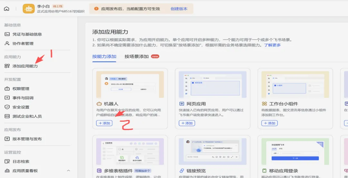Click the 安全设置 shield icon
Viewport: 348px width, 178px height.
pyautogui.click(x=7, y=107)
